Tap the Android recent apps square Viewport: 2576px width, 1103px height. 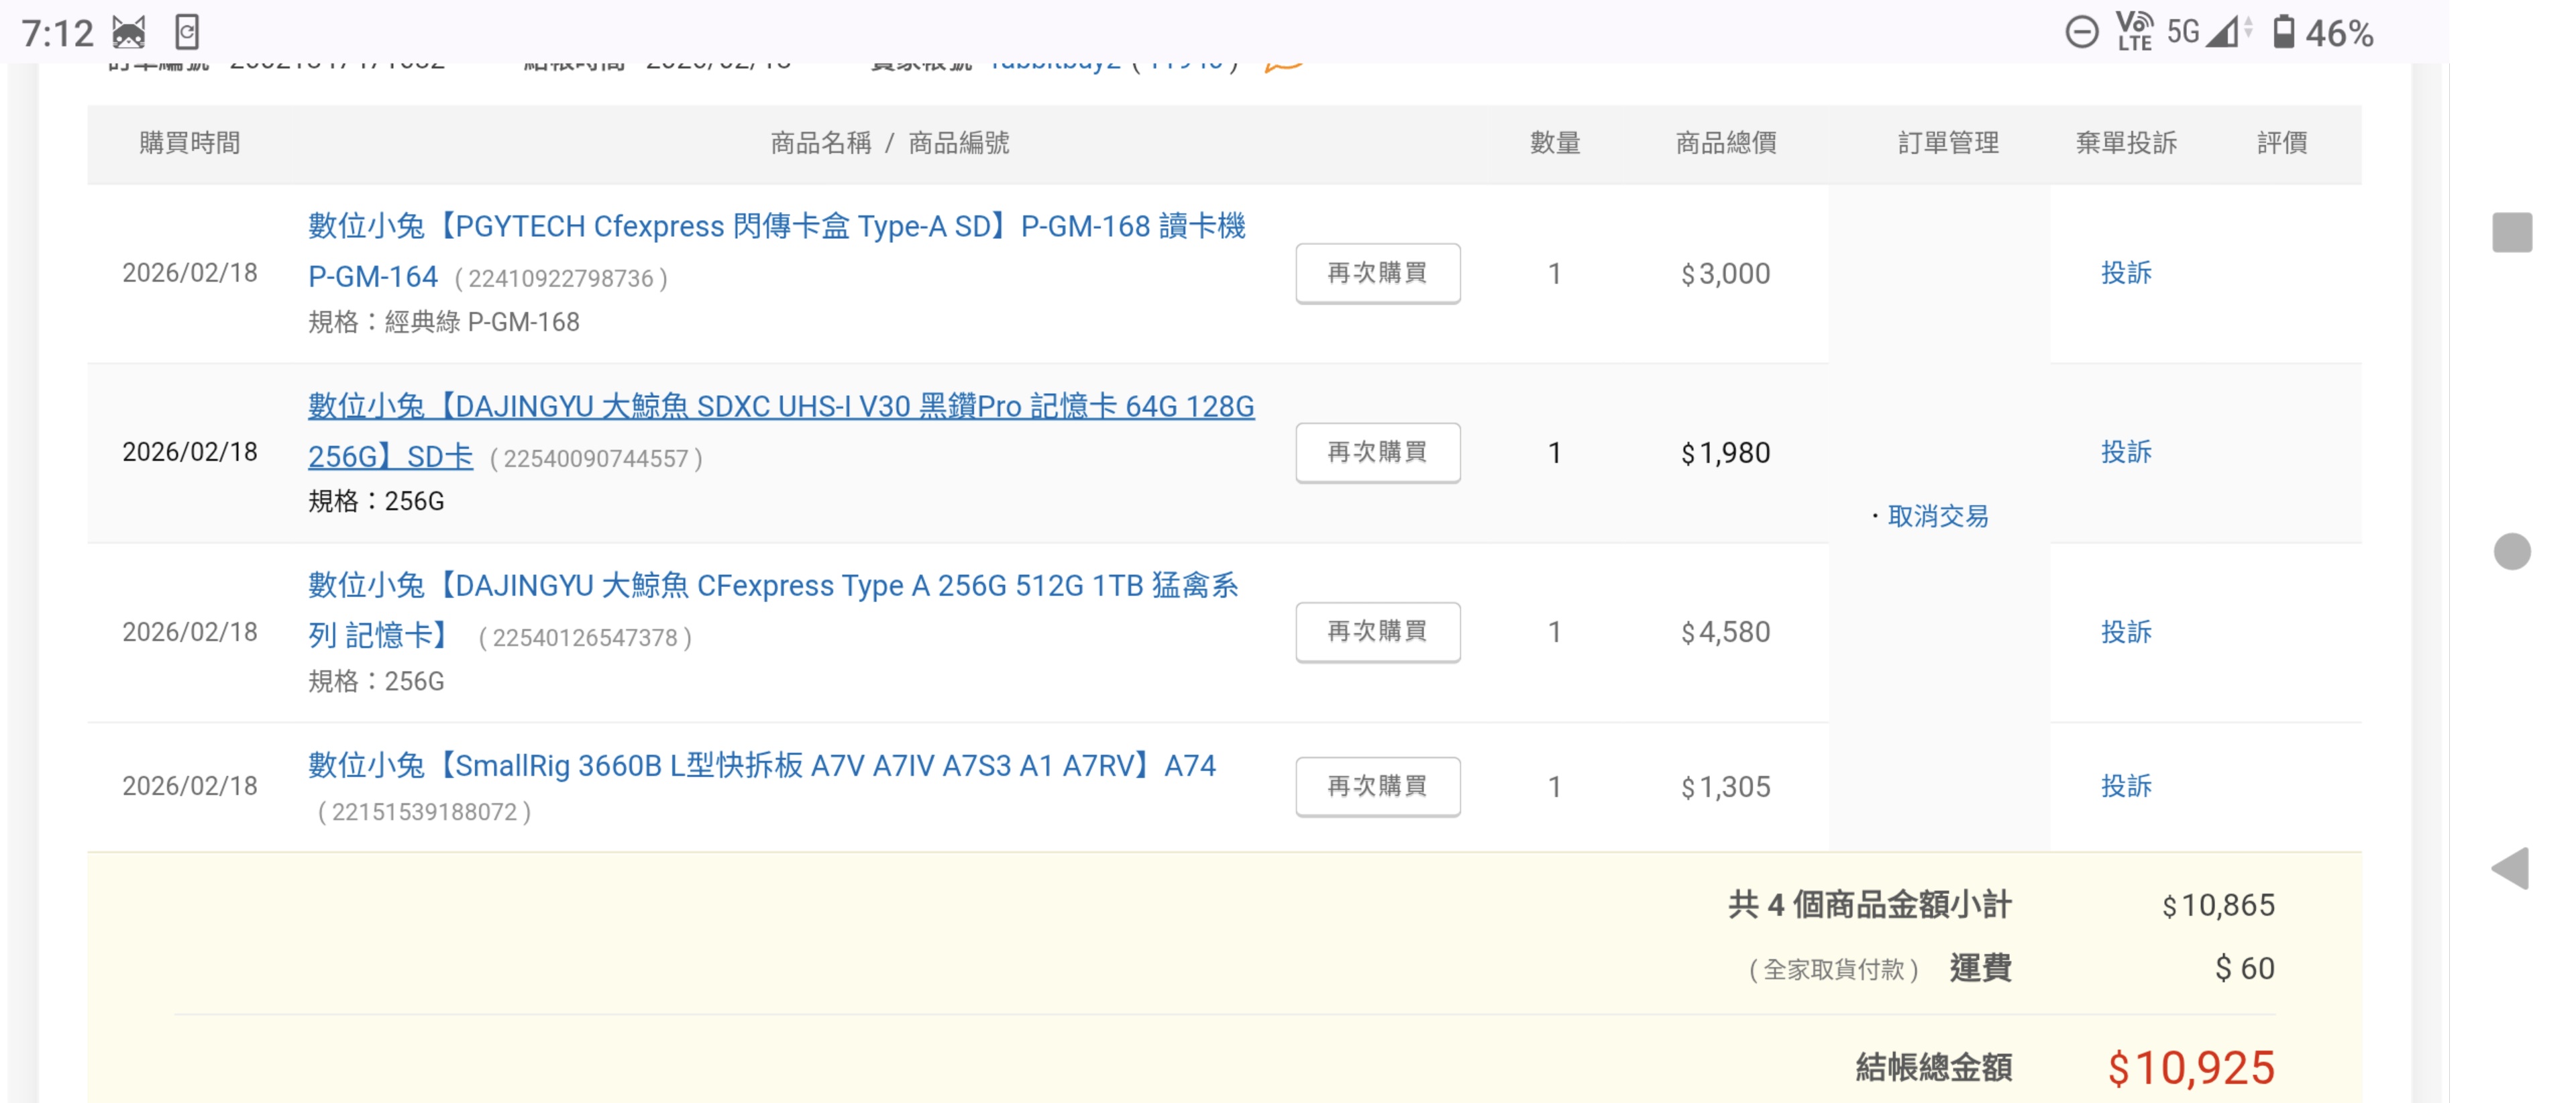2511,233
